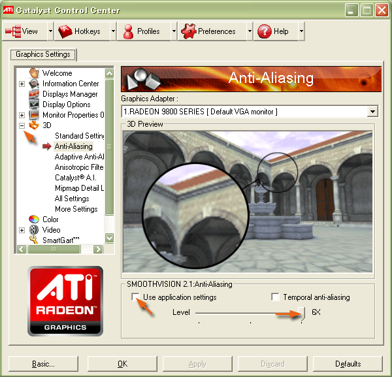
Task: Click the anti-aliasing Level slider thumb
Action: [x=302, y=314]
